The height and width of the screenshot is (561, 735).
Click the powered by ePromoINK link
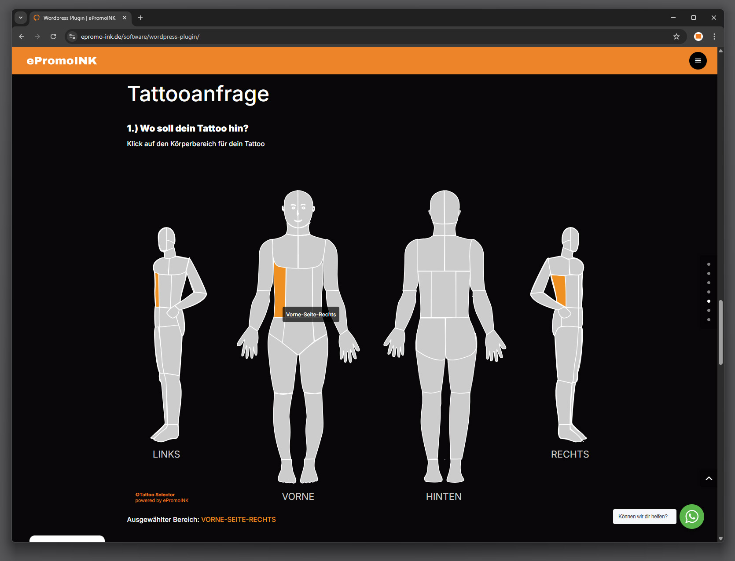[x=162, y=501]
